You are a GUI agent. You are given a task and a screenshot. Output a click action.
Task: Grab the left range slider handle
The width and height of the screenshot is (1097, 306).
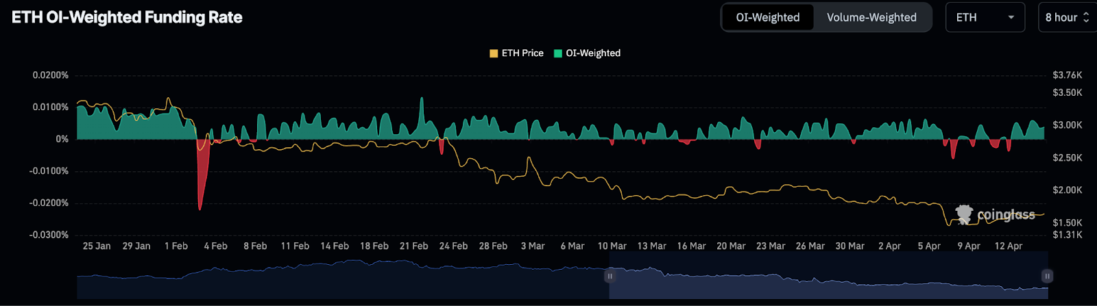pos(610,276)
